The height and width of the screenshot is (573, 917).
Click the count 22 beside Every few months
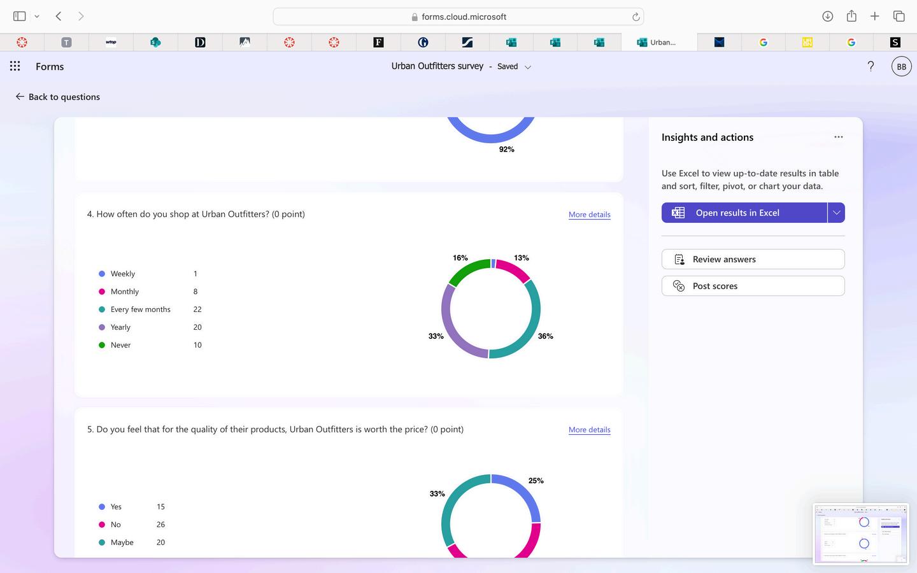197,309
